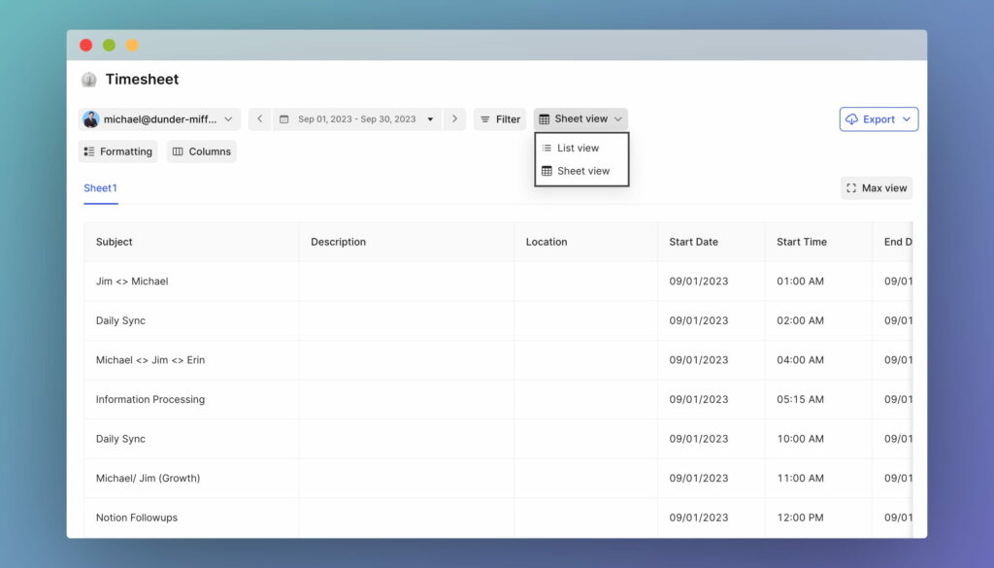This screenshot has width=994, height=568.
Task: Open the Filter button
Action: click(500, 119)
